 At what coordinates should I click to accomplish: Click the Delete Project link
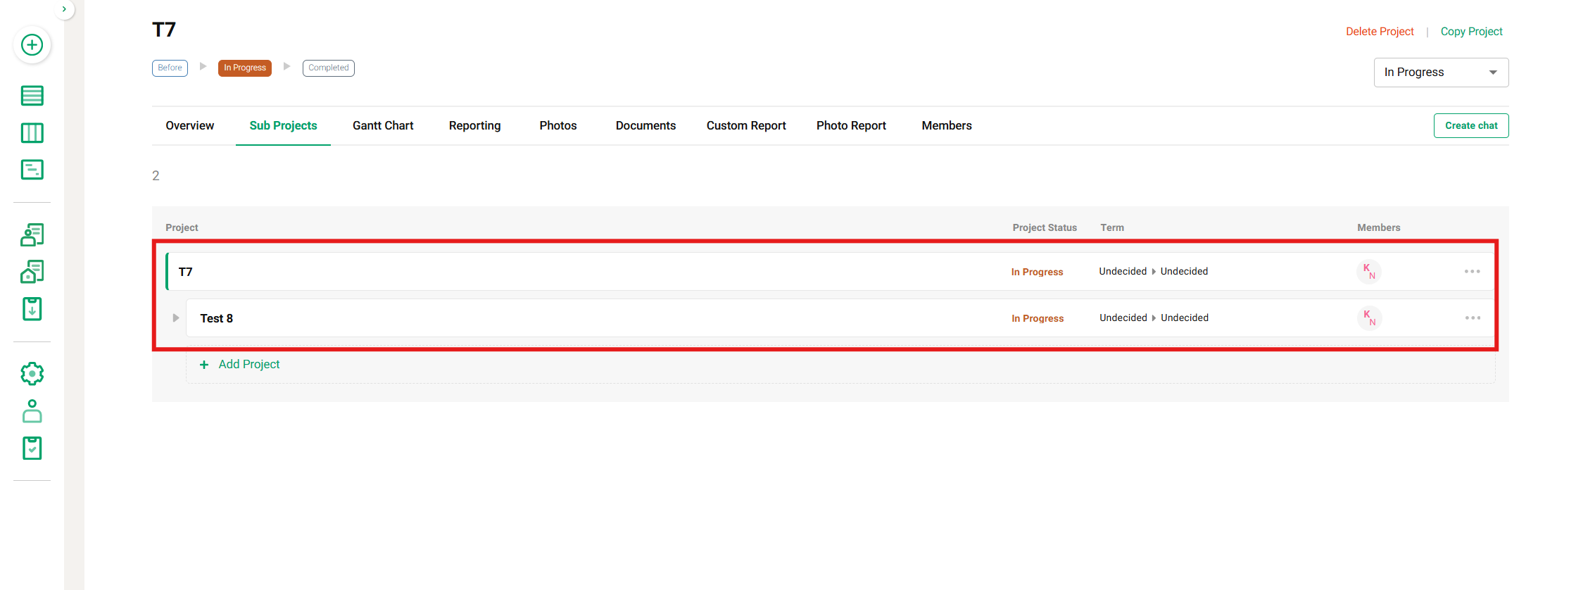point(1379,32)
